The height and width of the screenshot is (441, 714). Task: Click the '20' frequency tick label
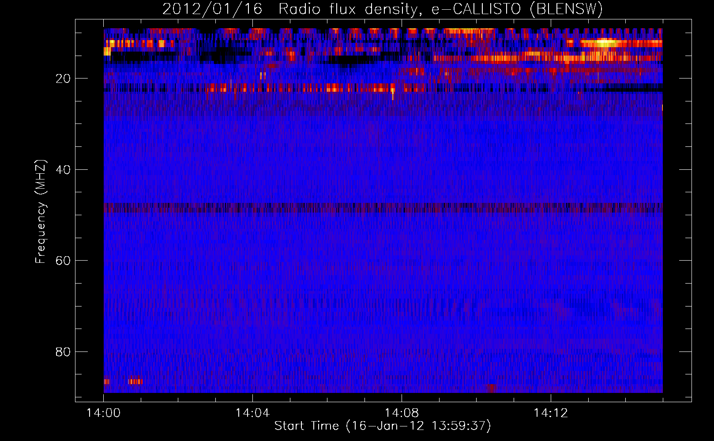(63, 78)
